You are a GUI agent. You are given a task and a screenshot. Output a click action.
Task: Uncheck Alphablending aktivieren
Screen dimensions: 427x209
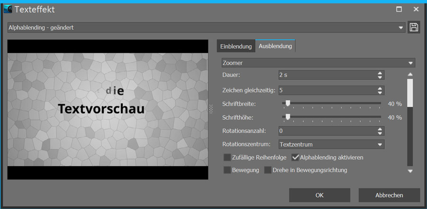tap(295, 157)
